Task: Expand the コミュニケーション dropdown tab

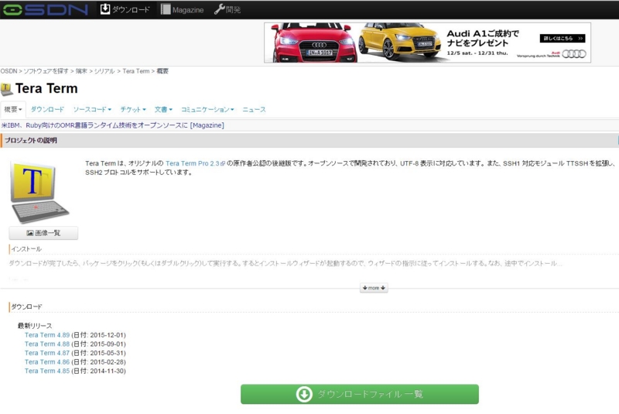Action: click(x=207, y=109)
